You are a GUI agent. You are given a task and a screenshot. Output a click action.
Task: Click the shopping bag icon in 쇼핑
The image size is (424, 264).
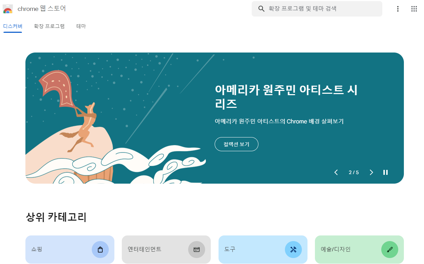(100, 250)
